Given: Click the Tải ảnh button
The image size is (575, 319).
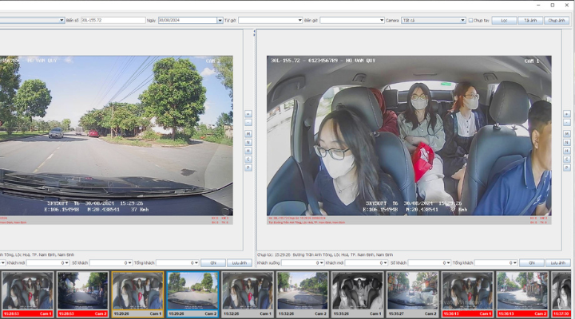Looking at the screenshot, I should tap(530, 21).
